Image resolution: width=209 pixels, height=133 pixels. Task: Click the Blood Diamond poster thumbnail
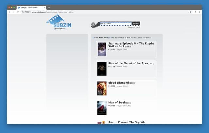coord(102,88)
